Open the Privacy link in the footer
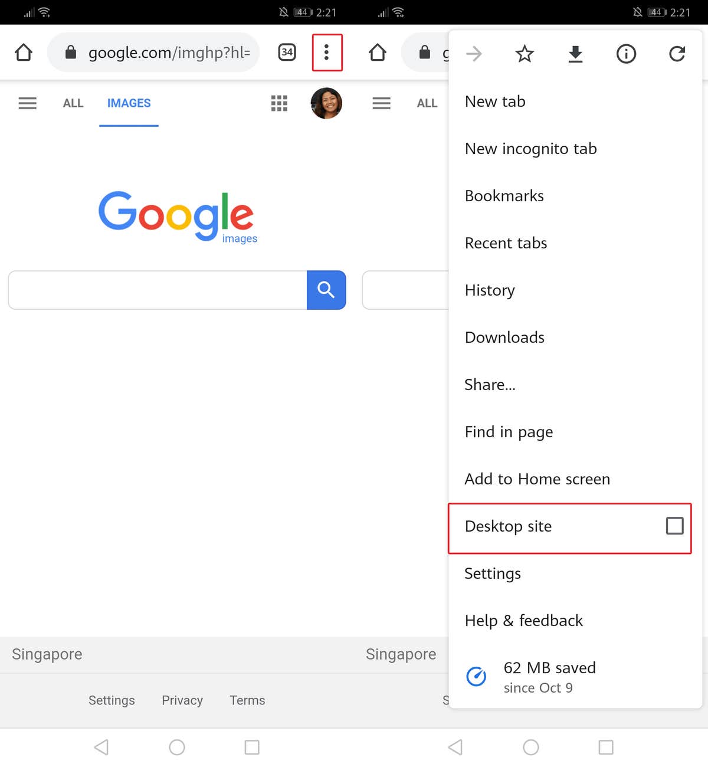Image resolution: width=708 pixels, height=767 pixels. pyautogui.click(x=182, y=700)
